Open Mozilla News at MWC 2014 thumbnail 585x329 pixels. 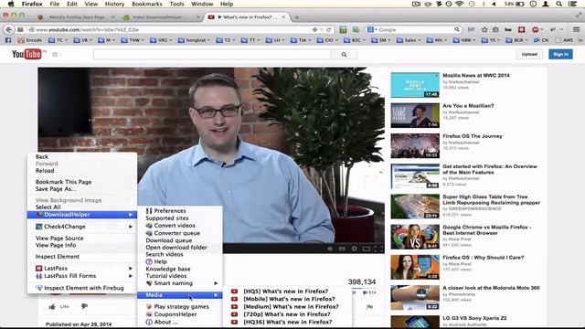(x=415, y=85)
